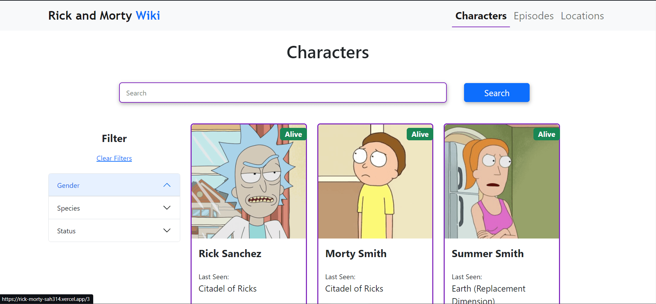Focus the character Search input field
Screen dimensions: 656x304
[x=283, y=93]
